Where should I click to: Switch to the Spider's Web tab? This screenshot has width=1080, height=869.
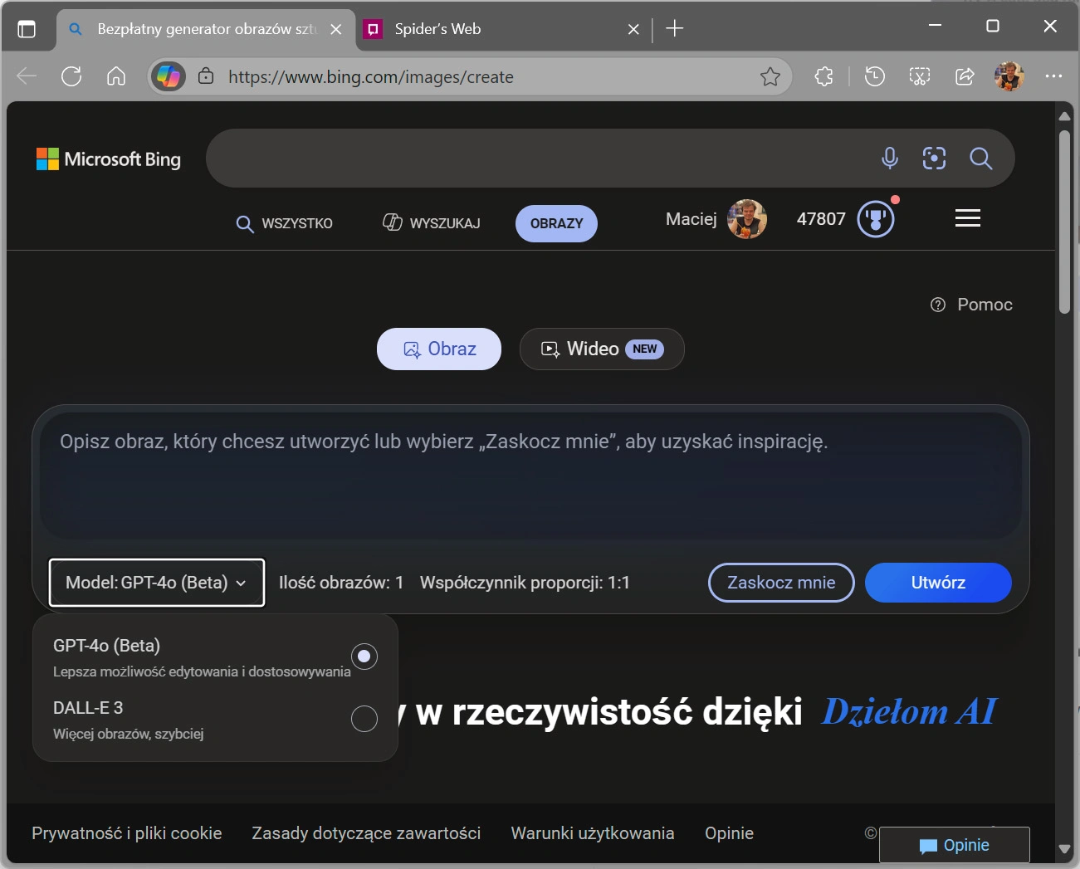click(x=503, y=29)
